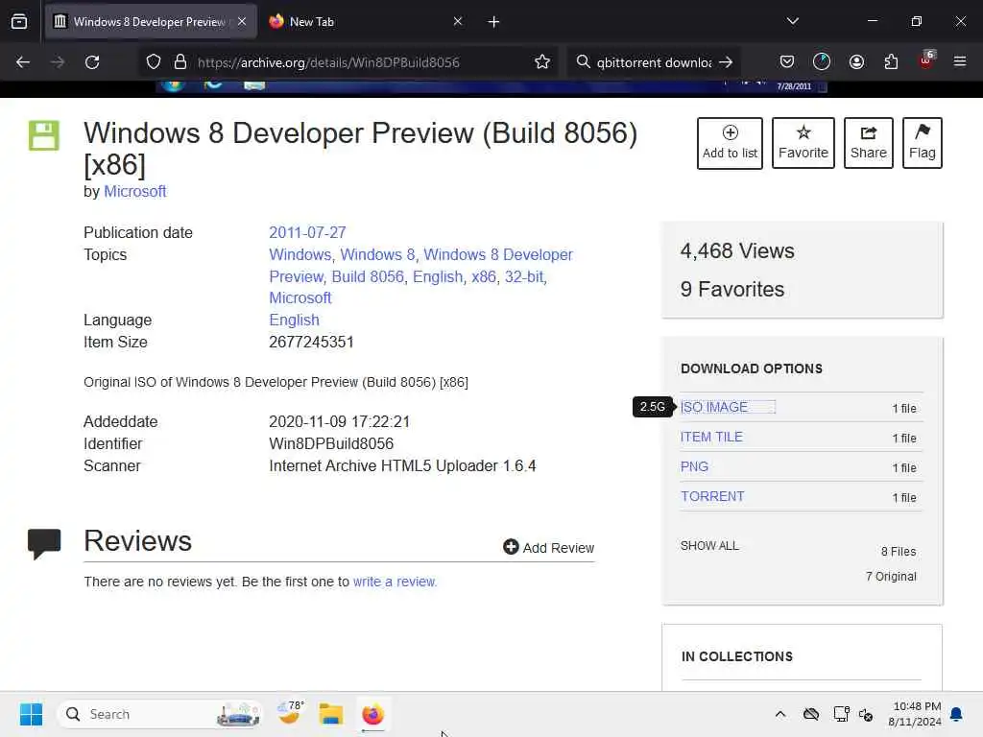Open the clock and date flyout

915,714
